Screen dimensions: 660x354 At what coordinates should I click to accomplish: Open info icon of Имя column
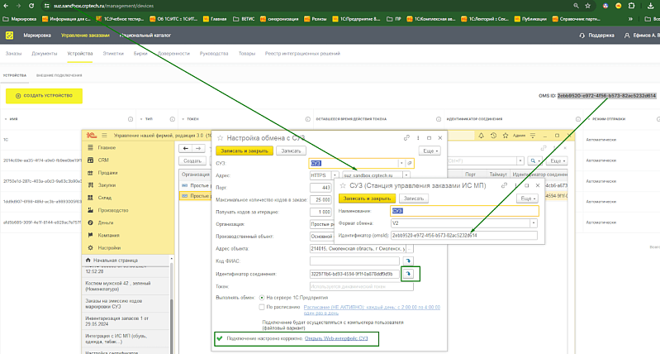[x=131, y=119]
